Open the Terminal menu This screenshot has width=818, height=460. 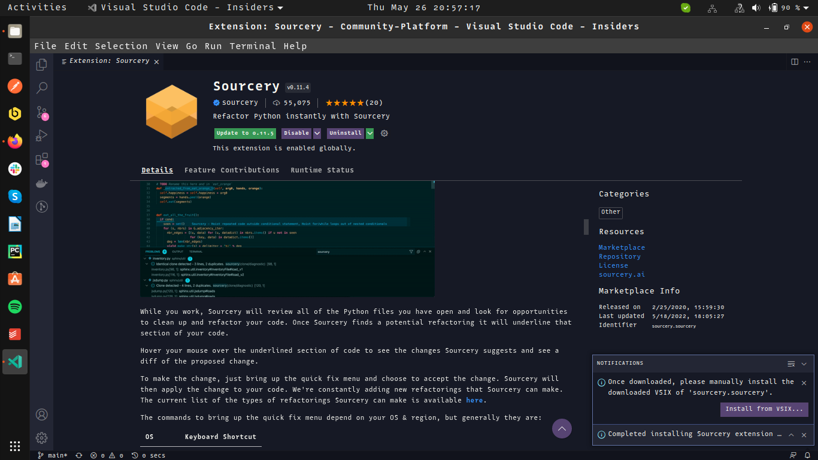[253, 46]
